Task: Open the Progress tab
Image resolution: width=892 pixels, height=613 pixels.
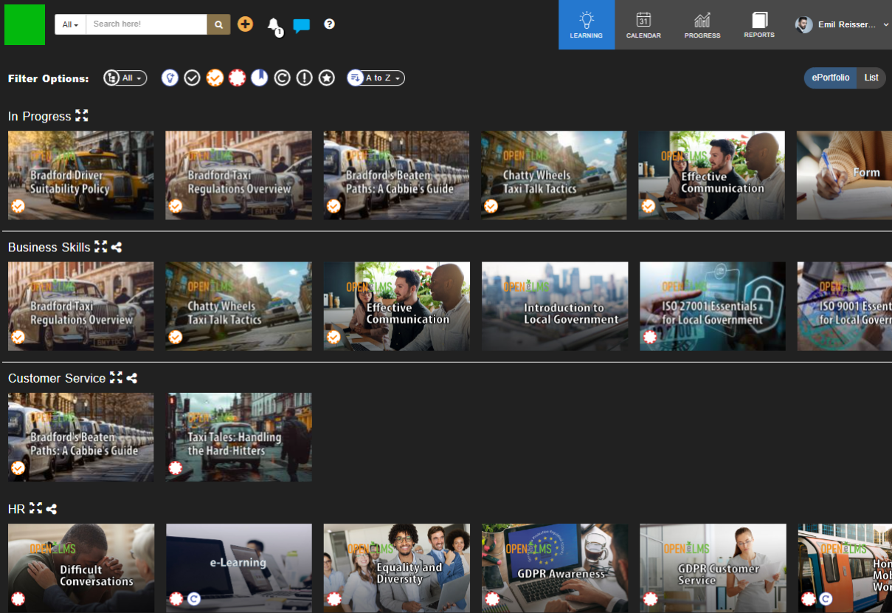Action: 702,24
